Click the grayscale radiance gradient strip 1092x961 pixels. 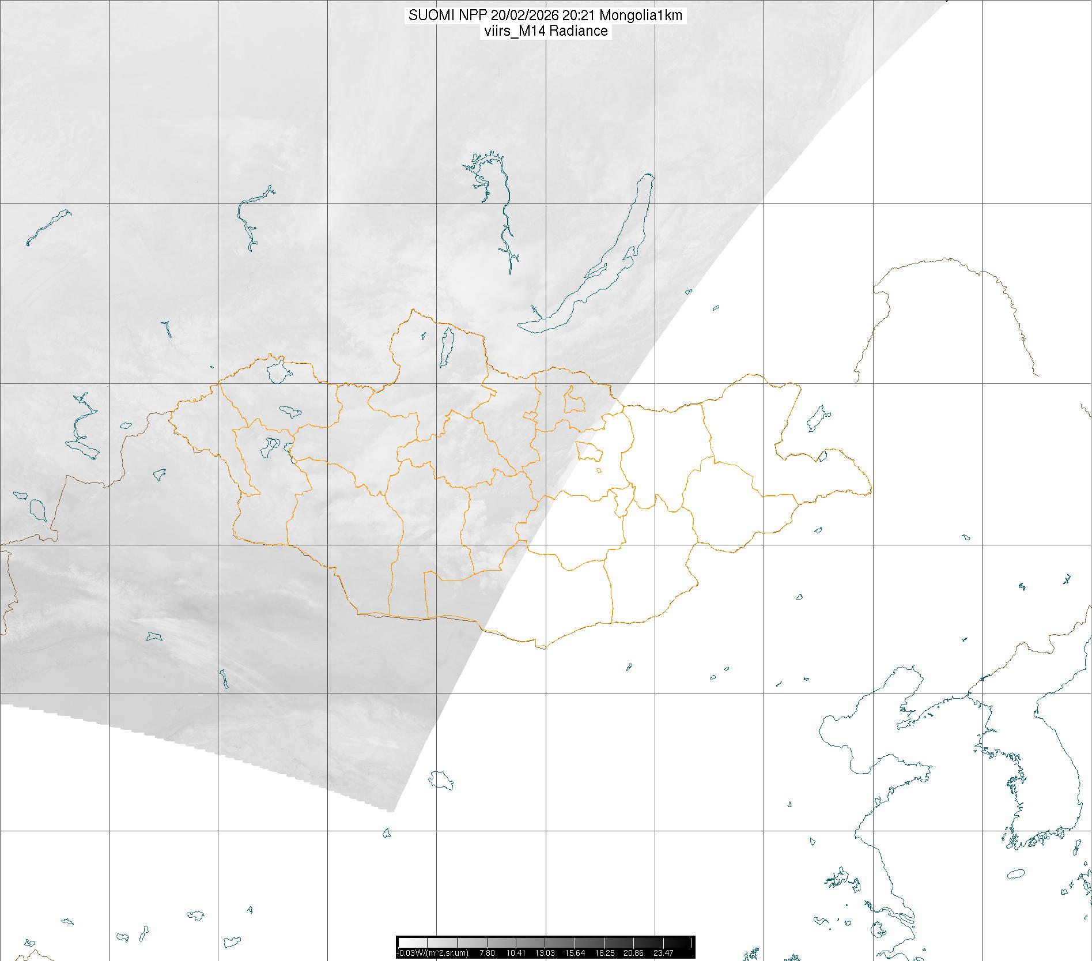546,943
